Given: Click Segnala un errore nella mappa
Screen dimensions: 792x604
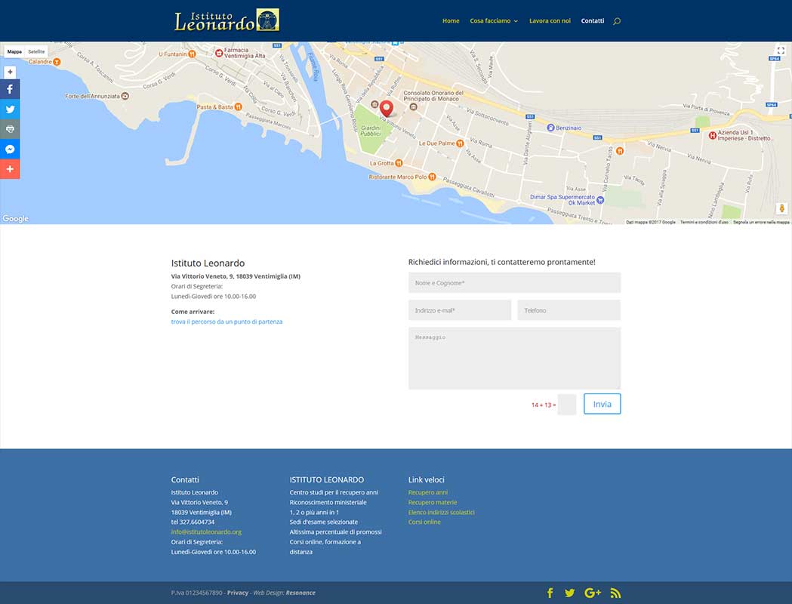Looking at the screenshot, I should click(x=761, y=222).
